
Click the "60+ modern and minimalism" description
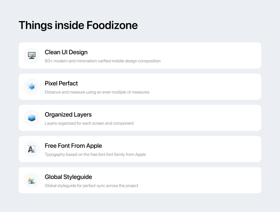tap(103, 61)
